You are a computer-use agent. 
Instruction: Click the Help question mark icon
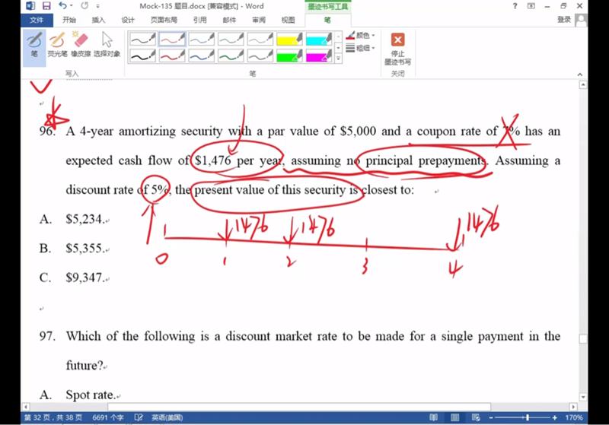537,6
